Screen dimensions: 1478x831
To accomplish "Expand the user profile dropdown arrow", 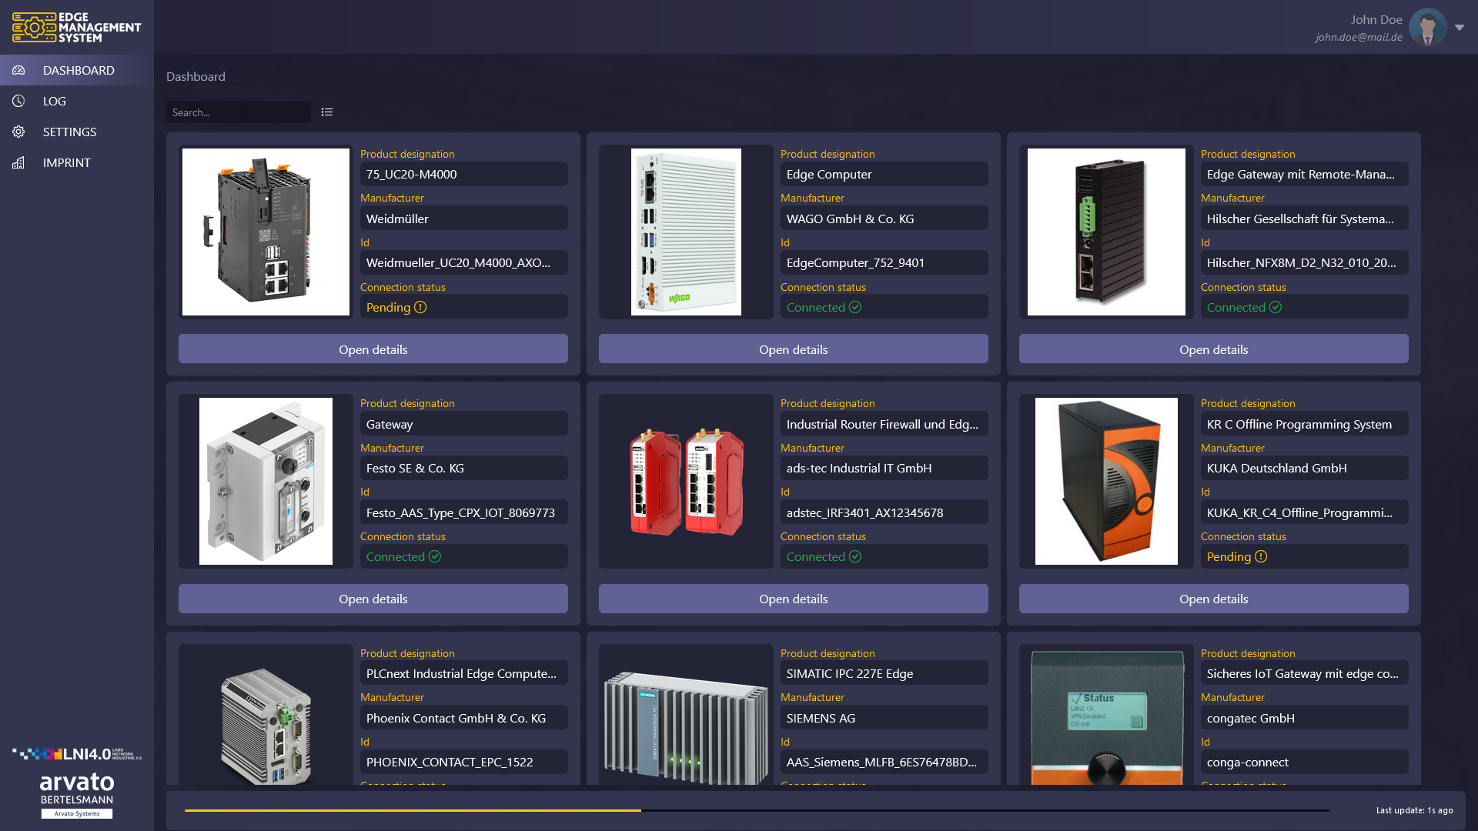I will pyautogui.click(x=1460, y=27).
